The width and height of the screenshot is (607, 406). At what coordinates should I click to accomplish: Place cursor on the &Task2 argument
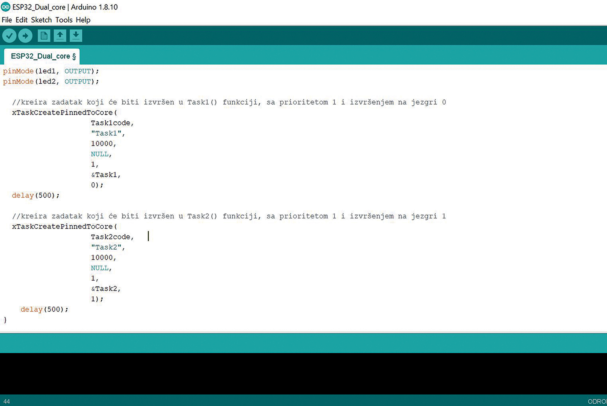coord(106,289)
